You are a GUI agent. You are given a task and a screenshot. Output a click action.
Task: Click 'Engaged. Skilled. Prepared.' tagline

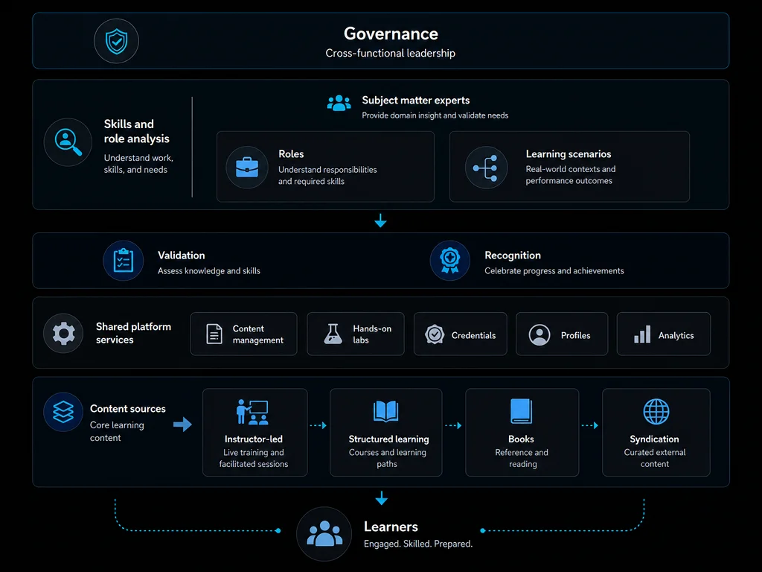coord(418,544)
